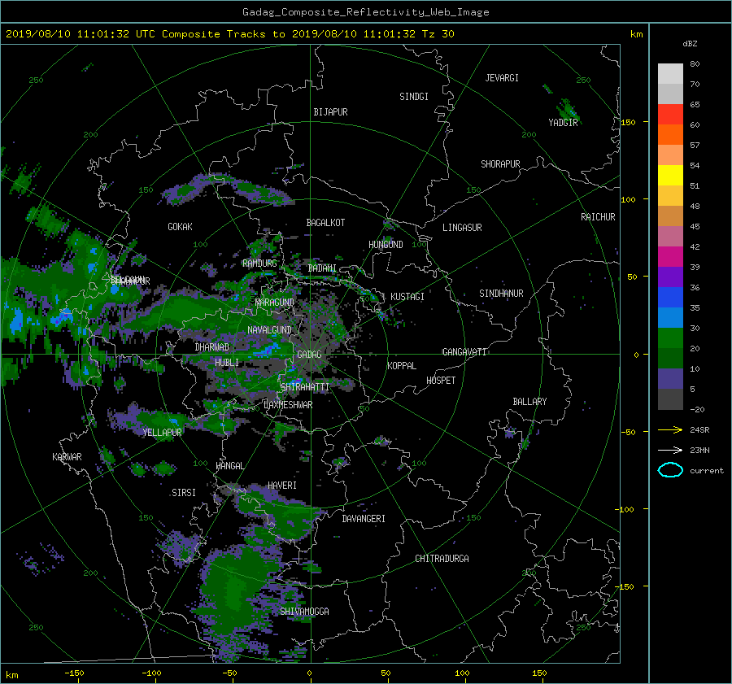Click the BADAMI city label
The image size is (732, 684).
coord(322,268)
